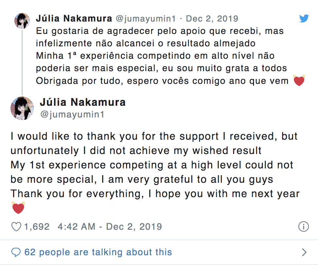Expand the conversation with the right chevron
Viewport: 318px width, 265px height.
(304, 252)
